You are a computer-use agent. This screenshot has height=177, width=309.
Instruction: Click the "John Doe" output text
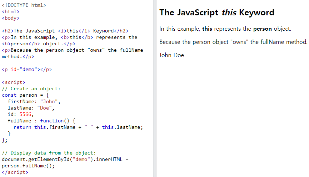pyautogui.click(x=171, y=55)
